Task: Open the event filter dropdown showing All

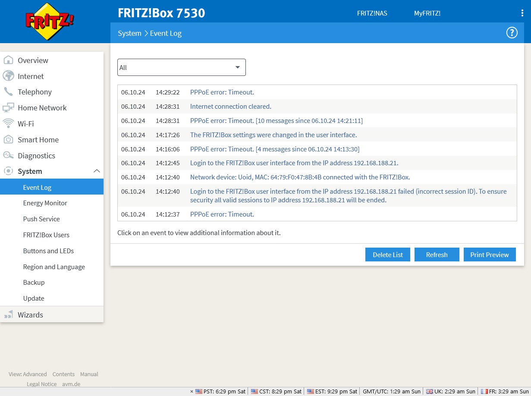Action: click(x=181, y=67)
